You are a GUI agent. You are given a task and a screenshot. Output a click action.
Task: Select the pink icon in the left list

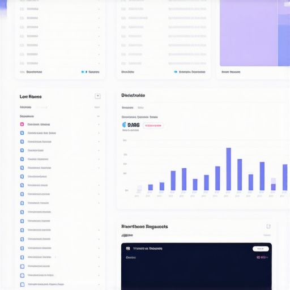[x=22, y=124]
